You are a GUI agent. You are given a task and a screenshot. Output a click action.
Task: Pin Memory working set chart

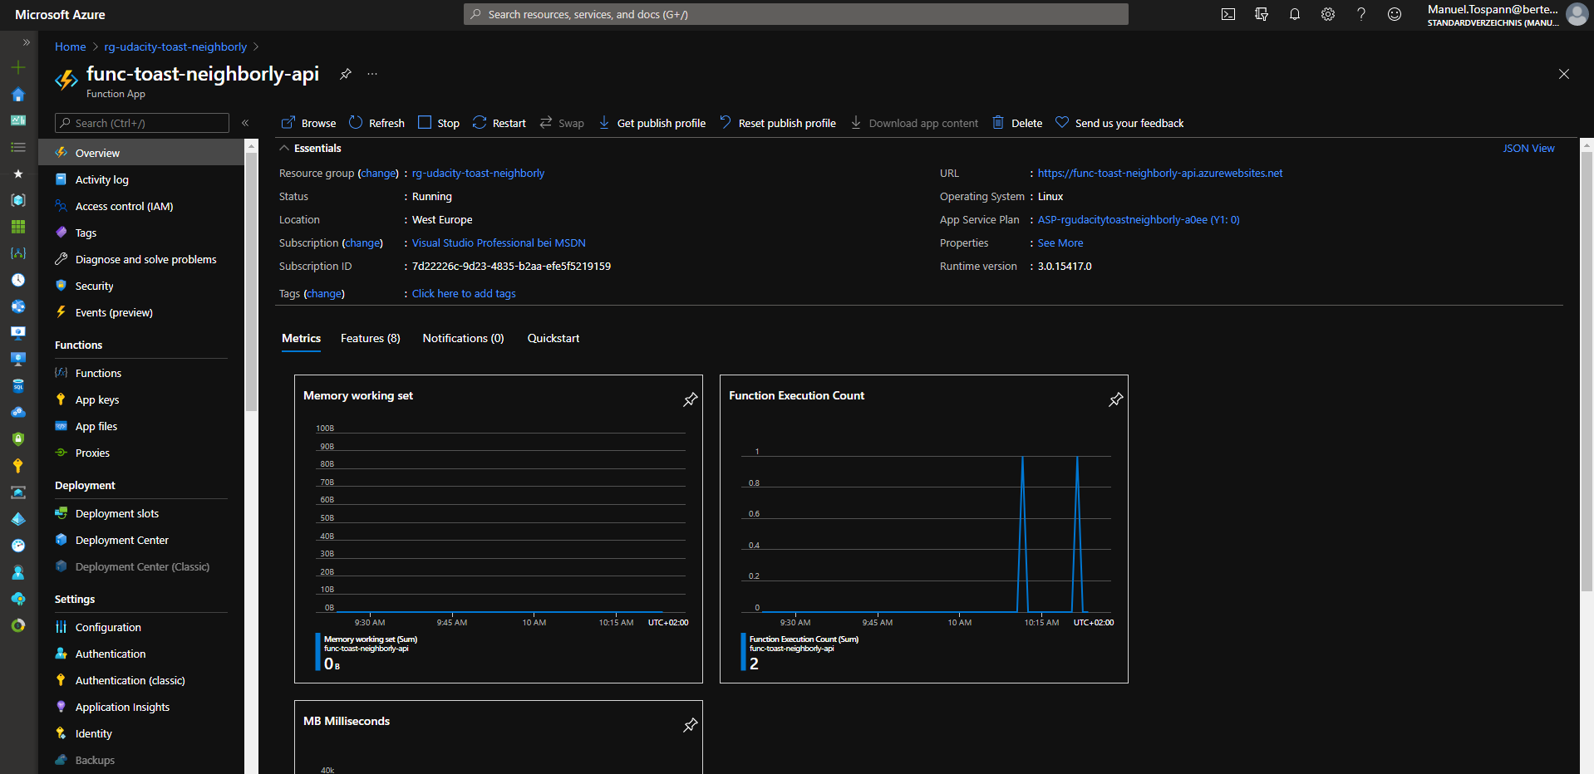(x=690, y=399)
